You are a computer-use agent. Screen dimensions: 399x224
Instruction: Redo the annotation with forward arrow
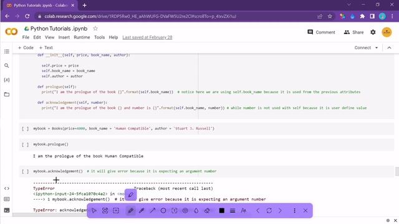[x=280, y=210]
